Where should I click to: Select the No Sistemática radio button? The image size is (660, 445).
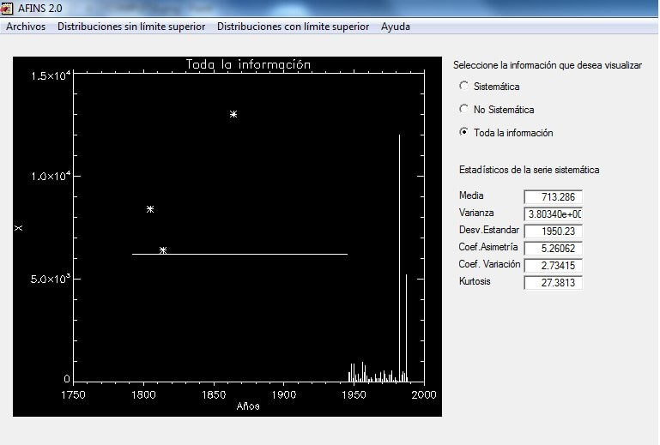click(464, 109)
